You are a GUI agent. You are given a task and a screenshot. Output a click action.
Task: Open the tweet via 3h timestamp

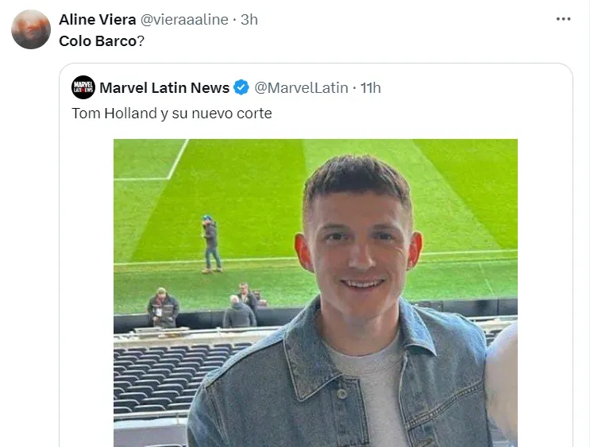(x=249, y=20)
